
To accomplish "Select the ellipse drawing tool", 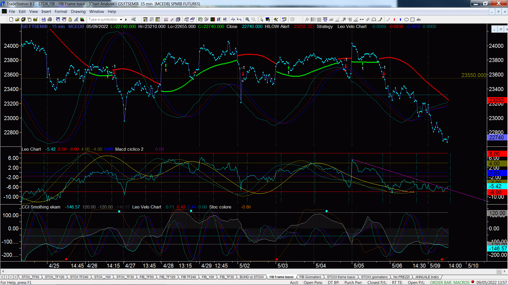I will tap(406, 20).
